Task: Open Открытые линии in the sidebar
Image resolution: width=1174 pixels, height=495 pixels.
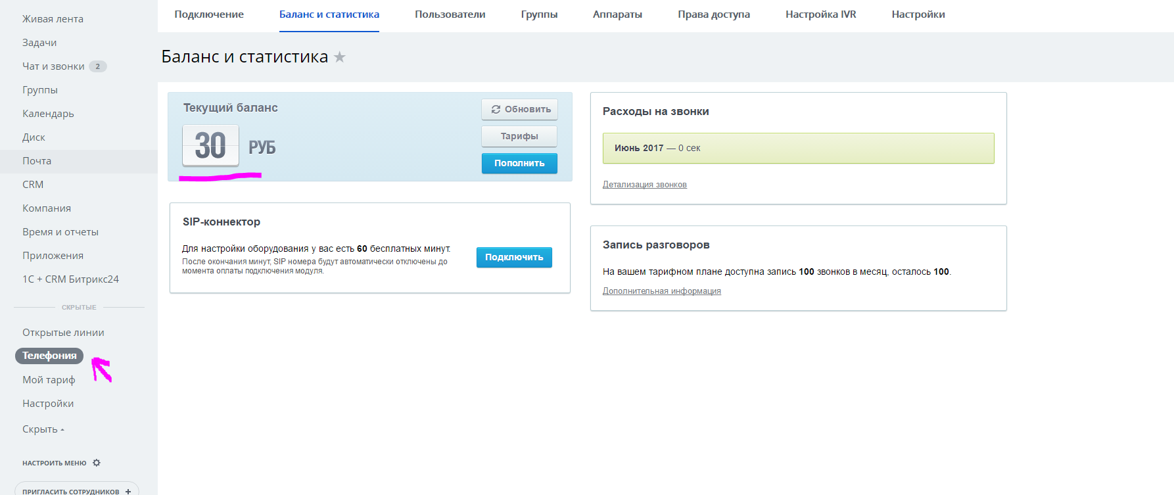Action: point(63,333)
